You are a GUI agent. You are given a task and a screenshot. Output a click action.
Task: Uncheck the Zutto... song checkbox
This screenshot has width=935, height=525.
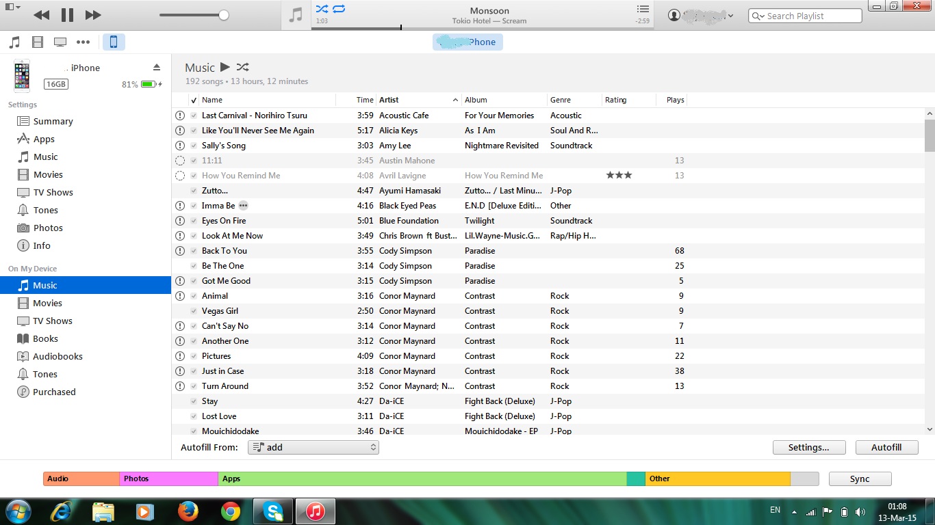point(194,191)
